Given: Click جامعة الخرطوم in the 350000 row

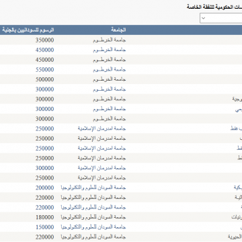Looking at the screenshot, I should 110,40.
